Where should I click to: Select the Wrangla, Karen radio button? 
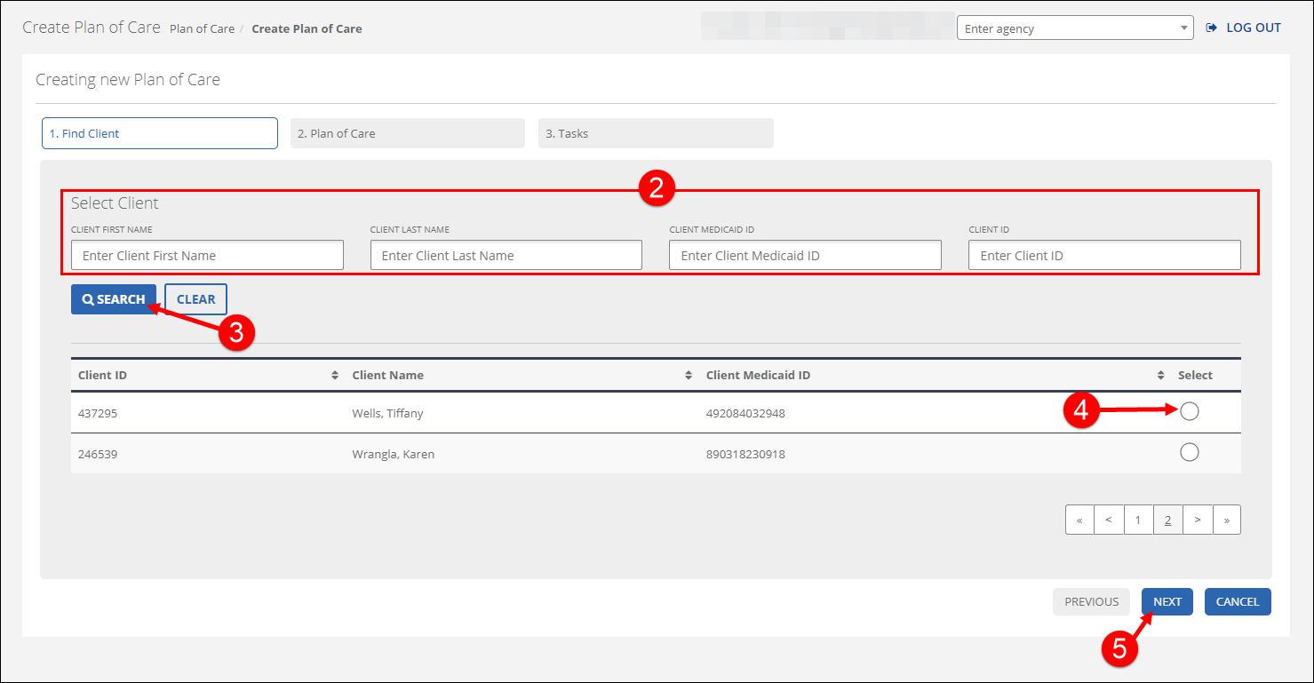(1189, 452)
